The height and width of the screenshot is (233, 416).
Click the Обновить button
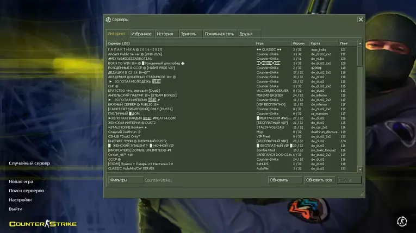click(x=284, y=180)
